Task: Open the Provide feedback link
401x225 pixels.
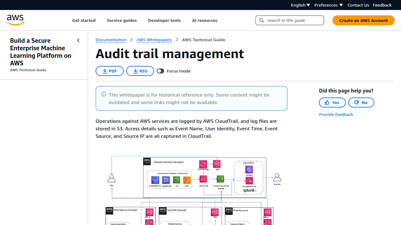Action: 336,114
